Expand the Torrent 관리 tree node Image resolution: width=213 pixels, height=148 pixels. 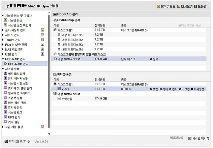[3, 40]
